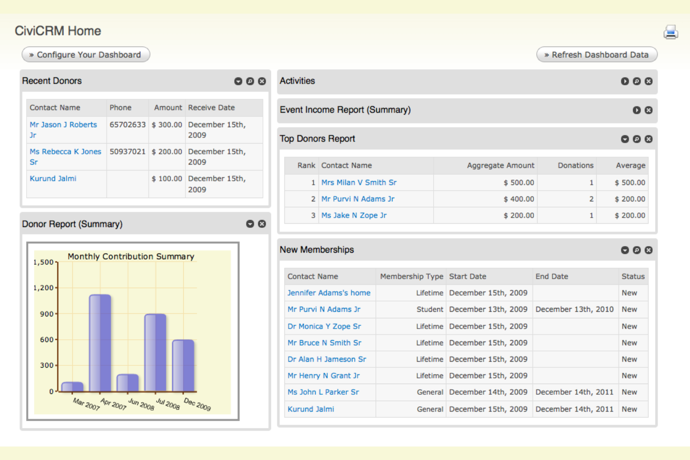View the Activities dashlet fullscreen
The image size is (690, 460).
pyautogui.click(x=636, y=81)
